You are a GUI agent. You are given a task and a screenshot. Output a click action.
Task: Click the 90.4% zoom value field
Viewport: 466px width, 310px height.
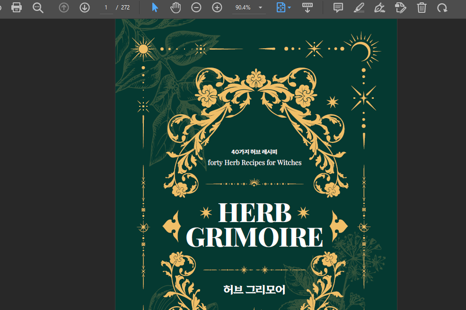243,8
